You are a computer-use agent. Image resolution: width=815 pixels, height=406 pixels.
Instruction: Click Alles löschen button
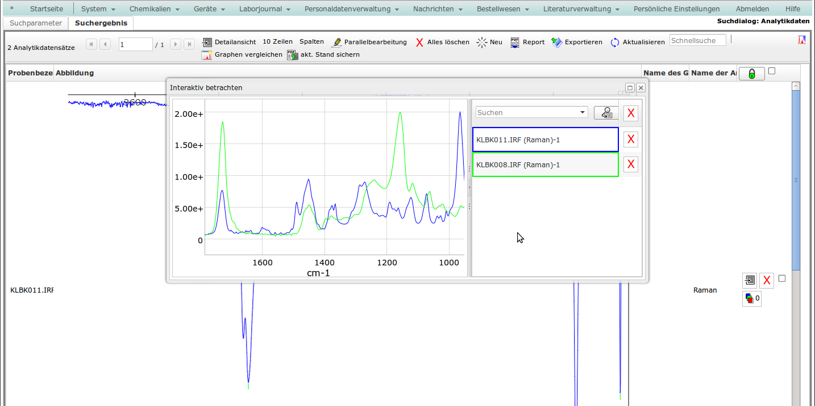442,42
